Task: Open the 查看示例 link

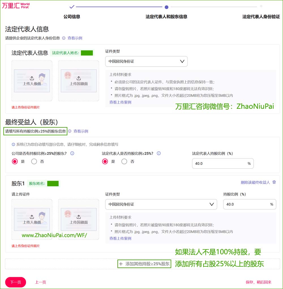Action: pos(75,38)
